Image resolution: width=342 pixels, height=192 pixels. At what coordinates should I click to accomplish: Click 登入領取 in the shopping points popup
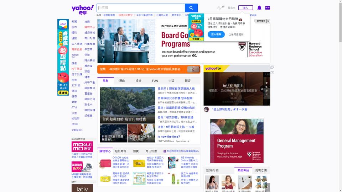click(216, 34)
